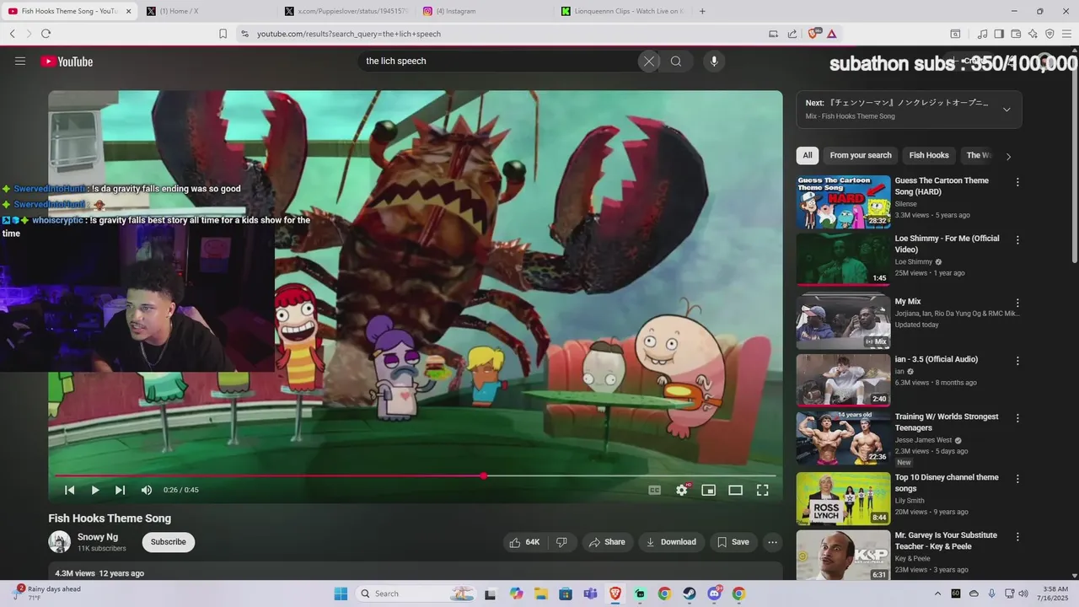Open Steam from the taskbar
This screenshot has width=1079, height=607.
690,594
